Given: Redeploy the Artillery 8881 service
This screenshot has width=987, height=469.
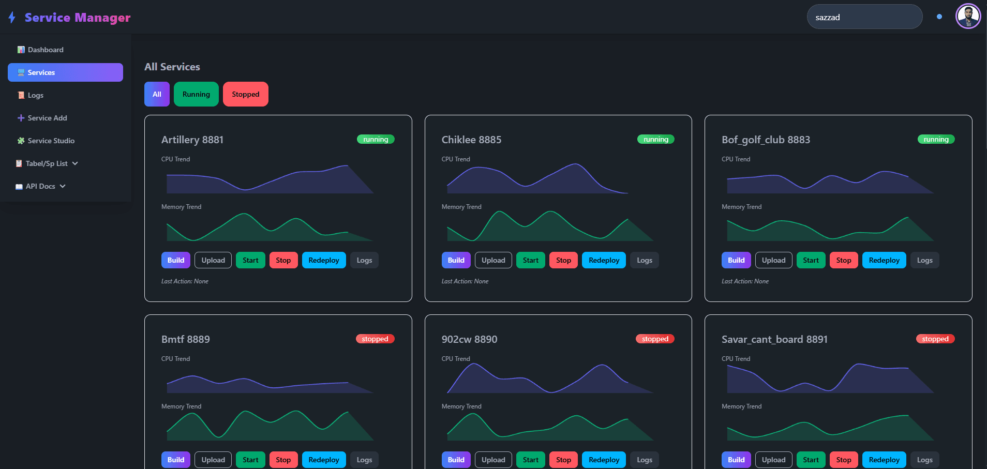Looking at the screenshot, I should [x=324, y=260].
